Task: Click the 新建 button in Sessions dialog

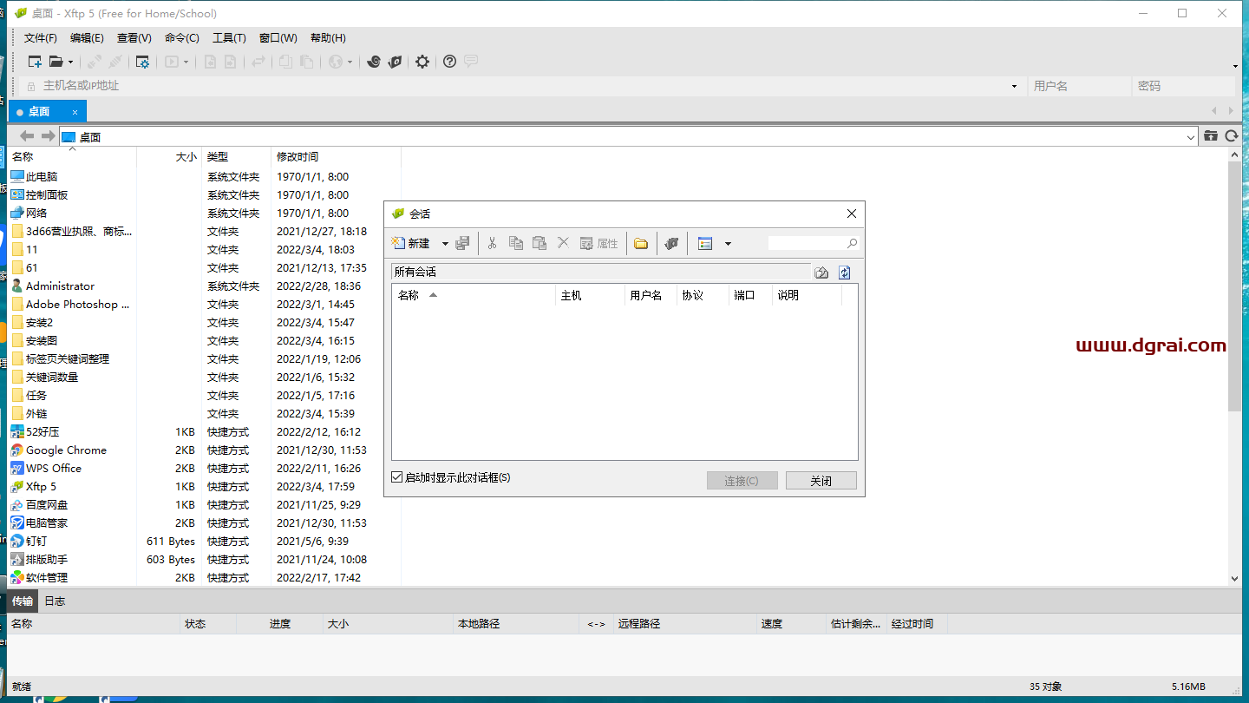Action: pyautogui.click(x=411, y=244)
